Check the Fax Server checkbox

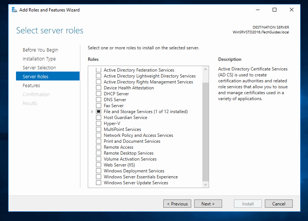point(99,106)
